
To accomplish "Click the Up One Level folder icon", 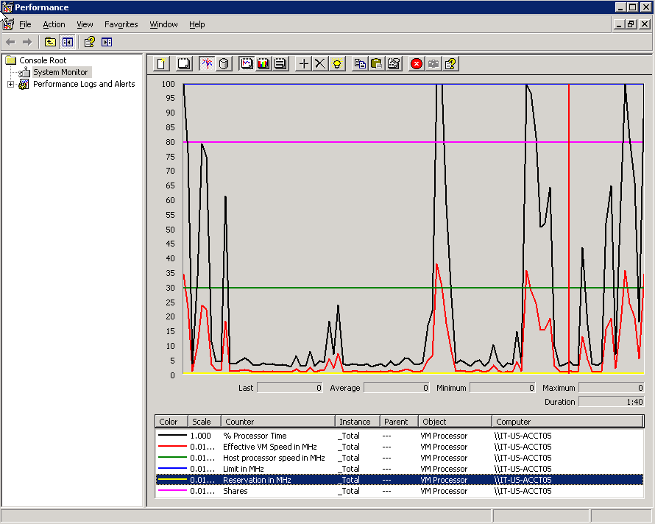I will 50,42.
